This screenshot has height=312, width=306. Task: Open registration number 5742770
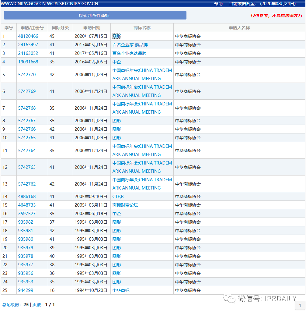click(27, 75)
